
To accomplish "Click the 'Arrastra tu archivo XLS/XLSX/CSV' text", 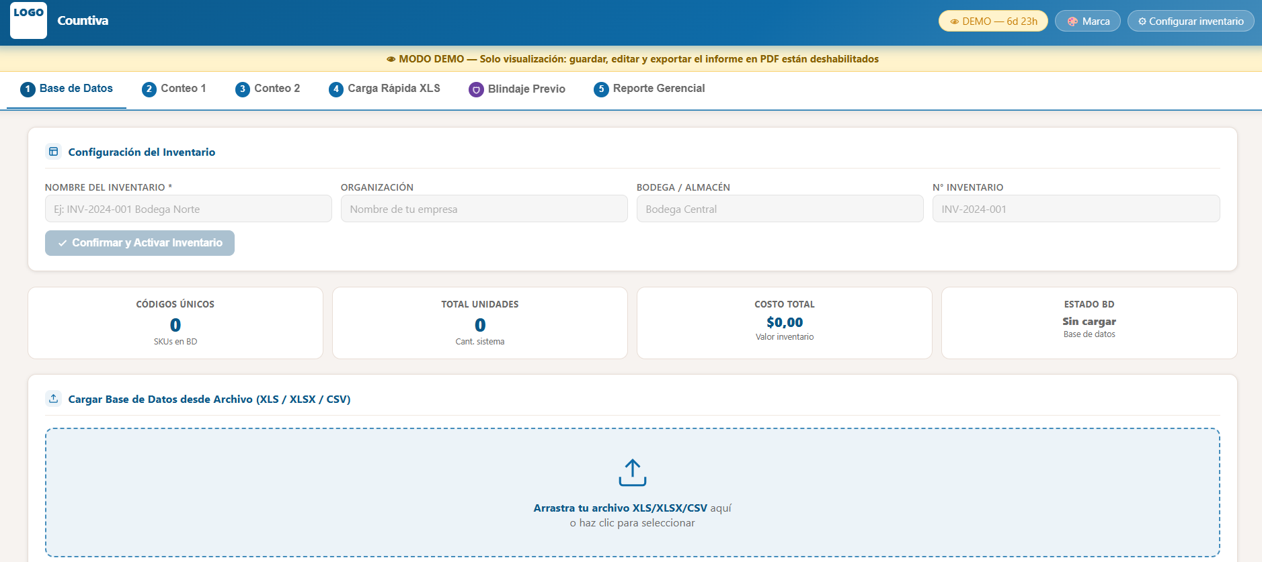I will tap(621, 508).
